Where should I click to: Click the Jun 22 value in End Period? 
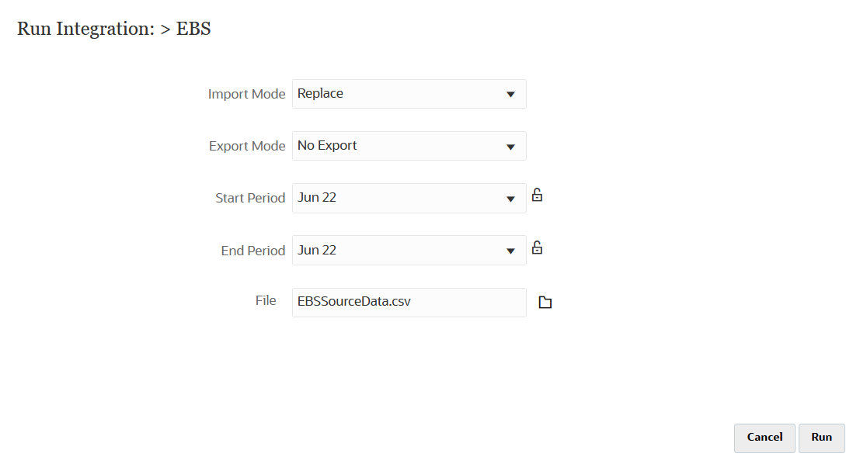pos(317,250)
